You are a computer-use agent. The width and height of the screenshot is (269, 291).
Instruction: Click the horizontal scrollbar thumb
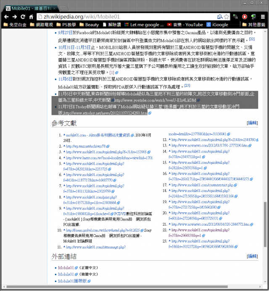tap(117, 287)
